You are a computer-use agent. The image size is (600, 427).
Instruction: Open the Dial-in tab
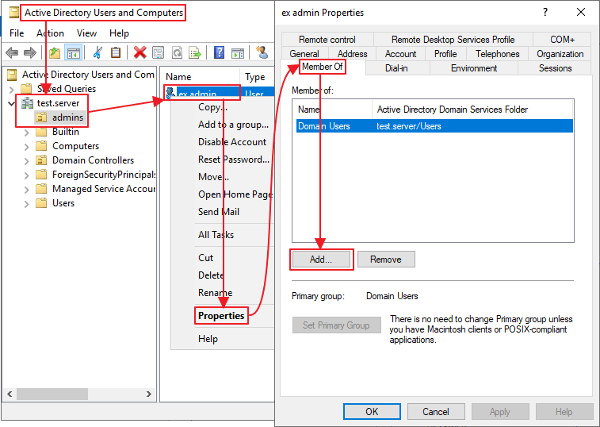[x=396, y=68]
